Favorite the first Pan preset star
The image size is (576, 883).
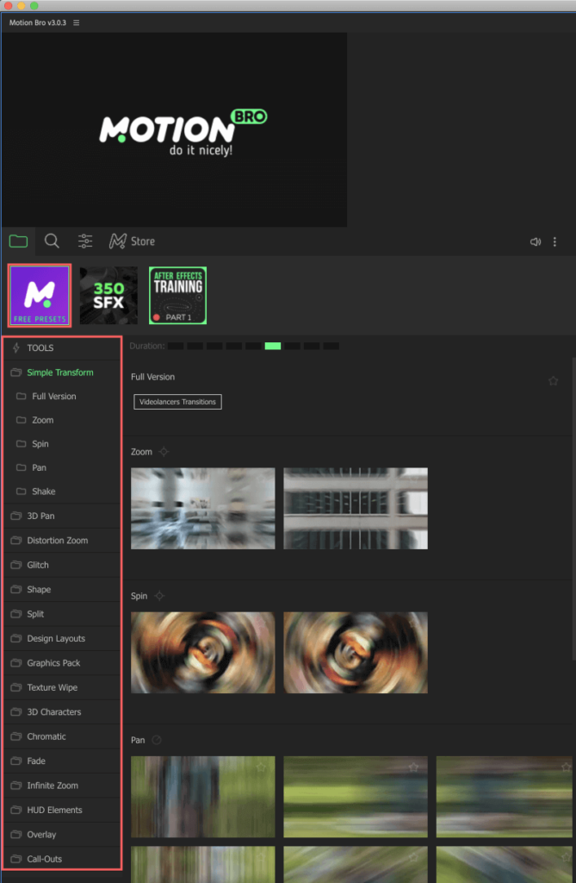pyautogui.click(x=261, y=767)
